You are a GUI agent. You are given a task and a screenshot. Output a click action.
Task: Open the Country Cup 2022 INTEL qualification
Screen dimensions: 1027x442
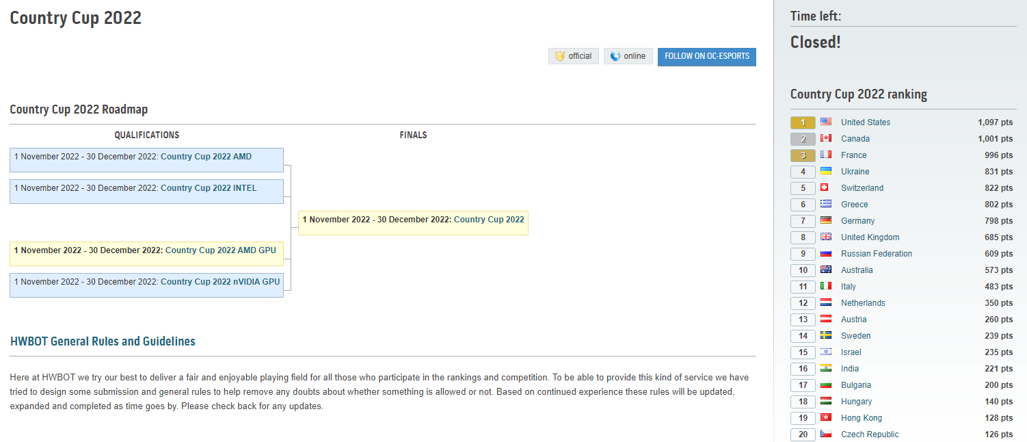coord(209,188)
